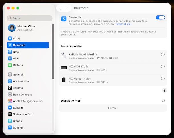The width and height of the screenshot is (174, 138).
Task: Select Rete in the sidebar
Action: tap(16, 52)
